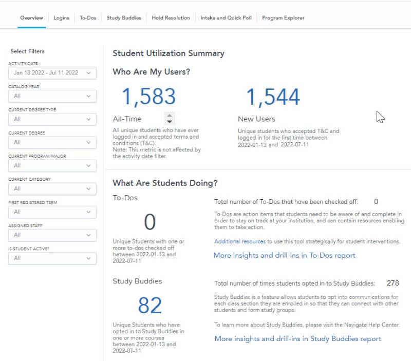Open the Intake and Quick Poll tab
The width and height of the screenshot is (411, 361).
pos(226,18)
